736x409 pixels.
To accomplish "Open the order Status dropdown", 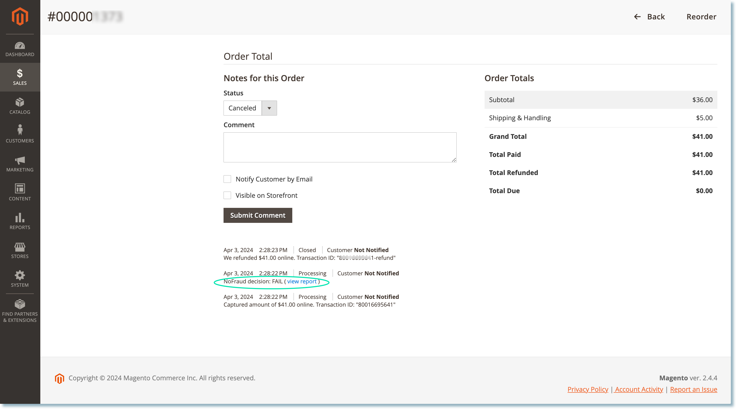I will tap(269, 108).
